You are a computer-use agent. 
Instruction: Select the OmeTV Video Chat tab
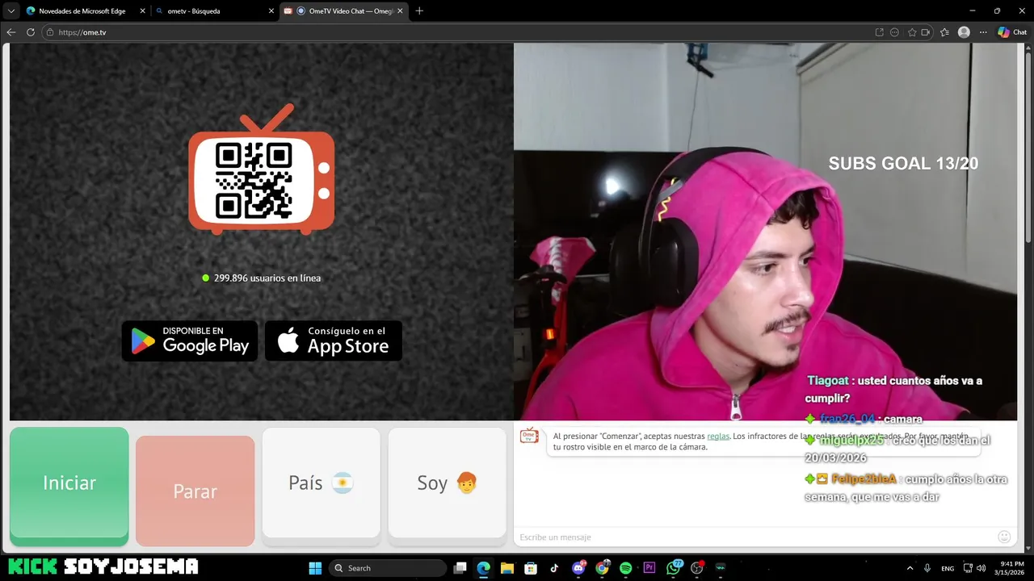[x=343, y=11]
